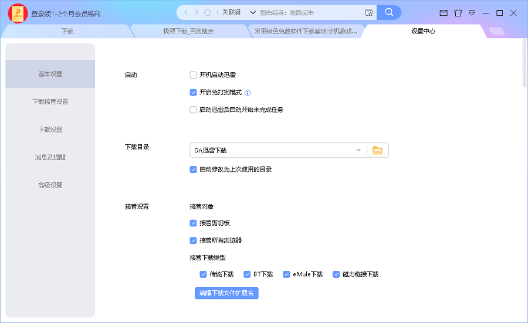
Task: Click the refresh icon in search bar
Action: pos(208,13)
